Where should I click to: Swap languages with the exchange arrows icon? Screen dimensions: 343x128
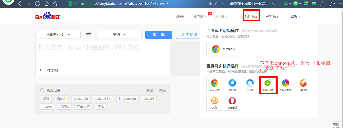(88, 34)
